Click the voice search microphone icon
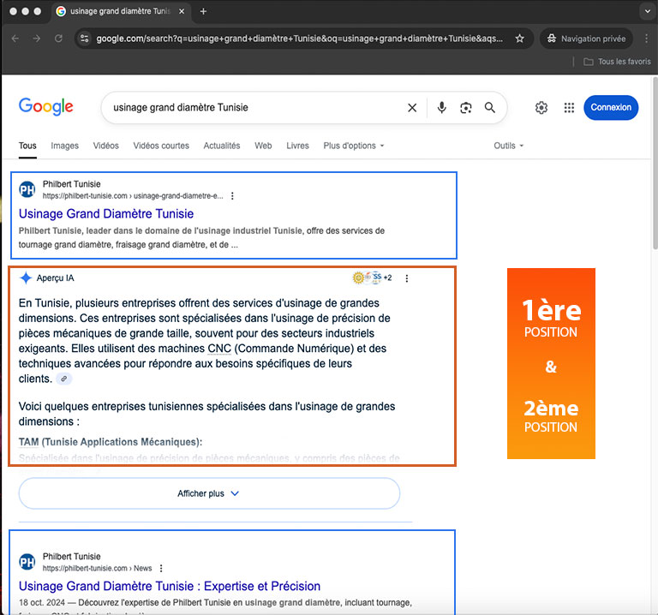 441,108
